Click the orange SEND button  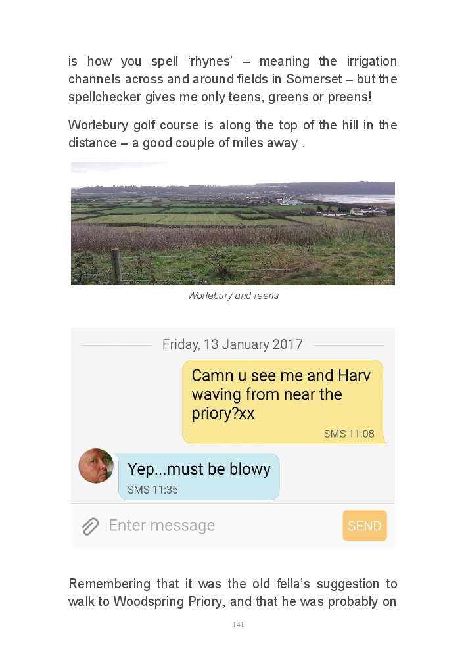pyautogui.click(x=365, y=526)
